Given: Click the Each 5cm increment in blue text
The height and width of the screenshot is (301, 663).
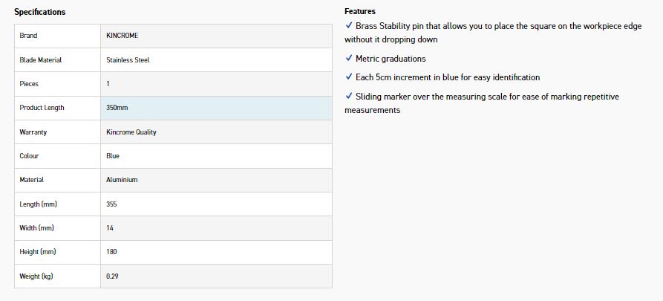Looking at the screenshot, I should pos(448,77).
